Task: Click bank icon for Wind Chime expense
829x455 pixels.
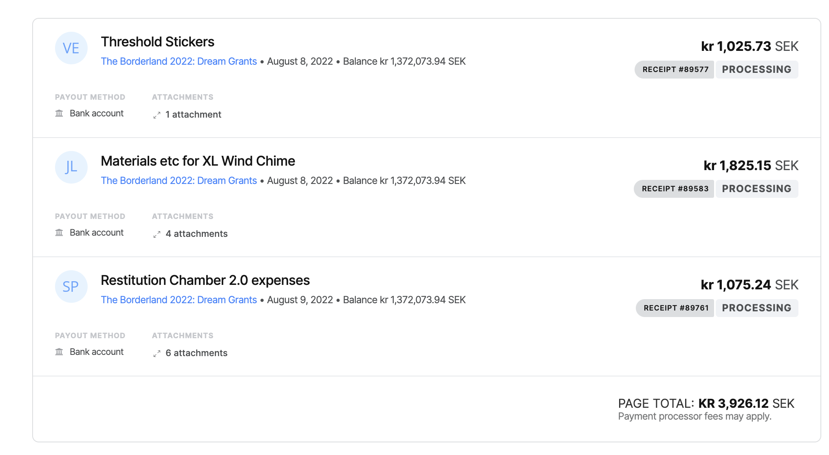Action: click(59, 232)
